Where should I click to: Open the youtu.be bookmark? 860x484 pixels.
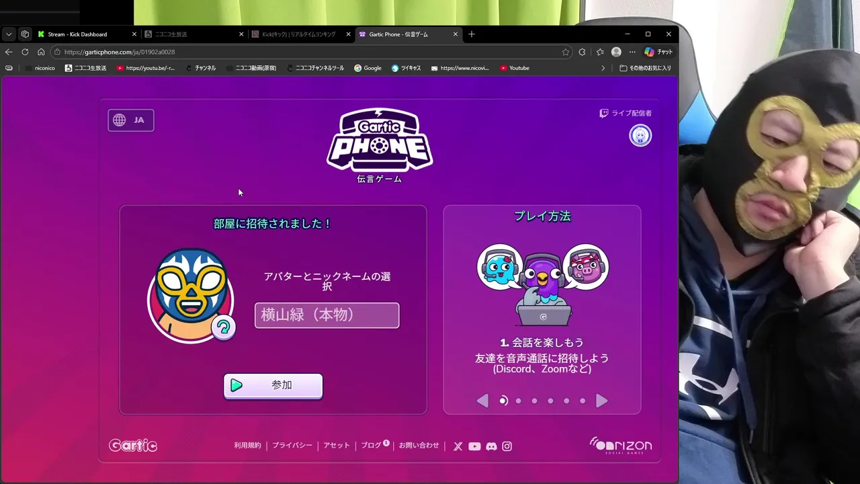[145, 68]
